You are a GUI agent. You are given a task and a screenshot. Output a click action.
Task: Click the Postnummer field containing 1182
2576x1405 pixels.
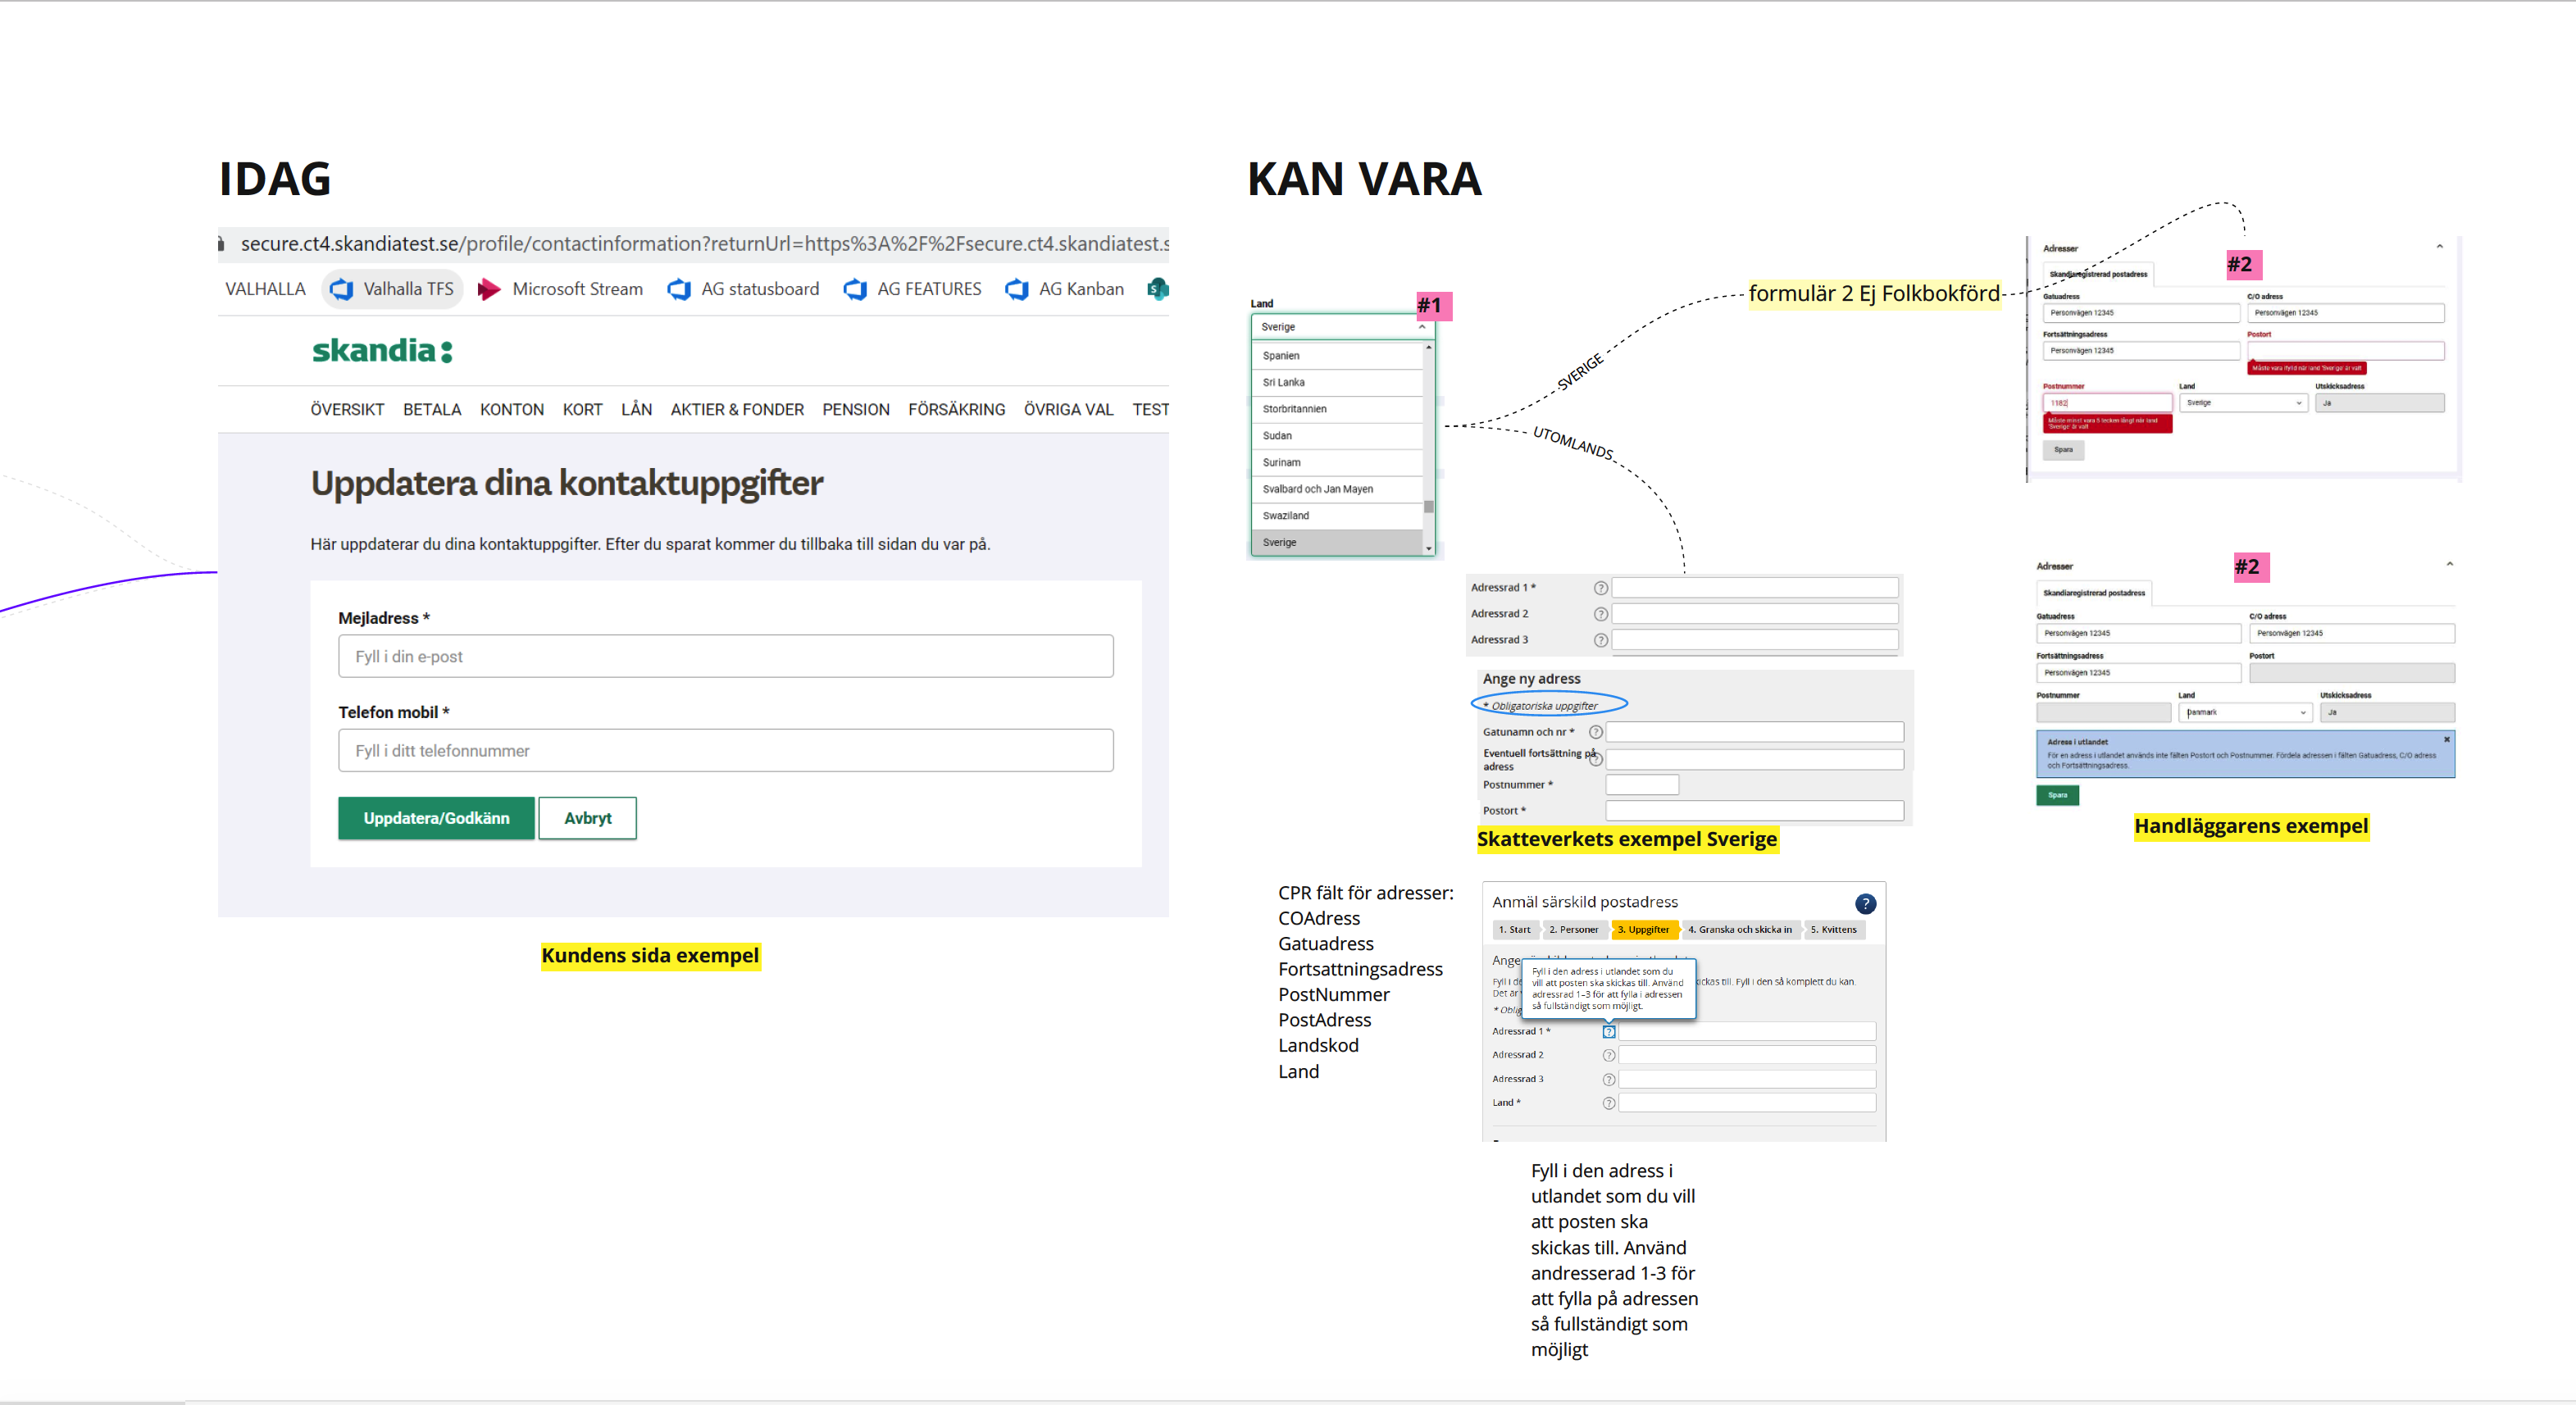[x=2107, y=403]
